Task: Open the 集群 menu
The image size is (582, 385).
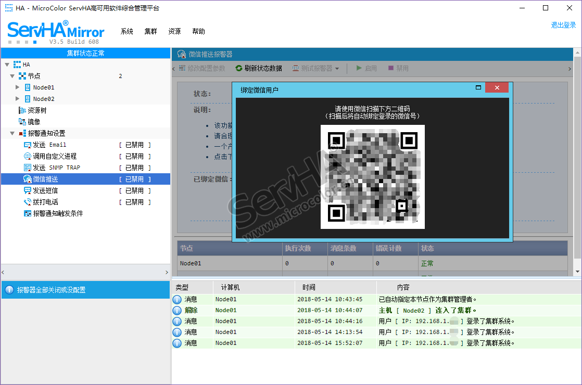Action: coord(150,31)
